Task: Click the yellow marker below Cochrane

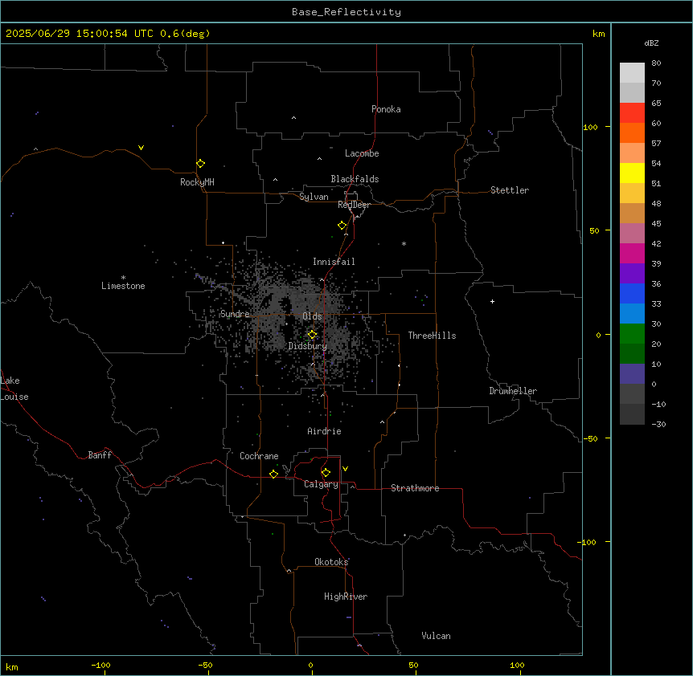Action: click(273, 474)
